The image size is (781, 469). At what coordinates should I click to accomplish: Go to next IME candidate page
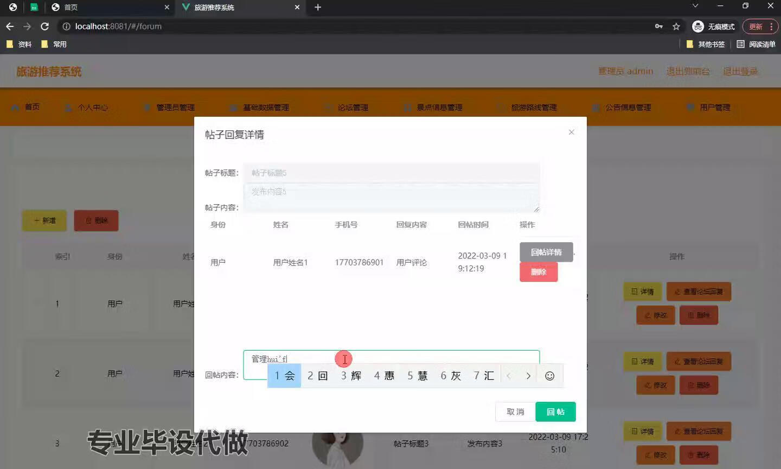[x=528, y=376]
